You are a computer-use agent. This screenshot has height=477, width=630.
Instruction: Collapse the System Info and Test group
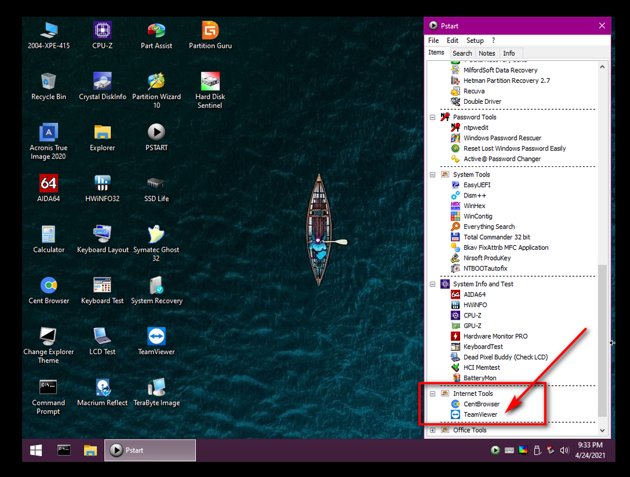coord(433,284)
